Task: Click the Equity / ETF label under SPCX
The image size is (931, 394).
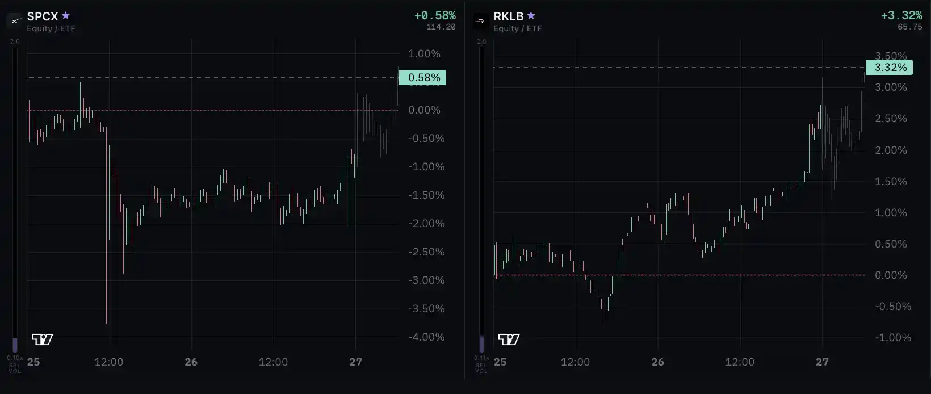Action: 51,29
